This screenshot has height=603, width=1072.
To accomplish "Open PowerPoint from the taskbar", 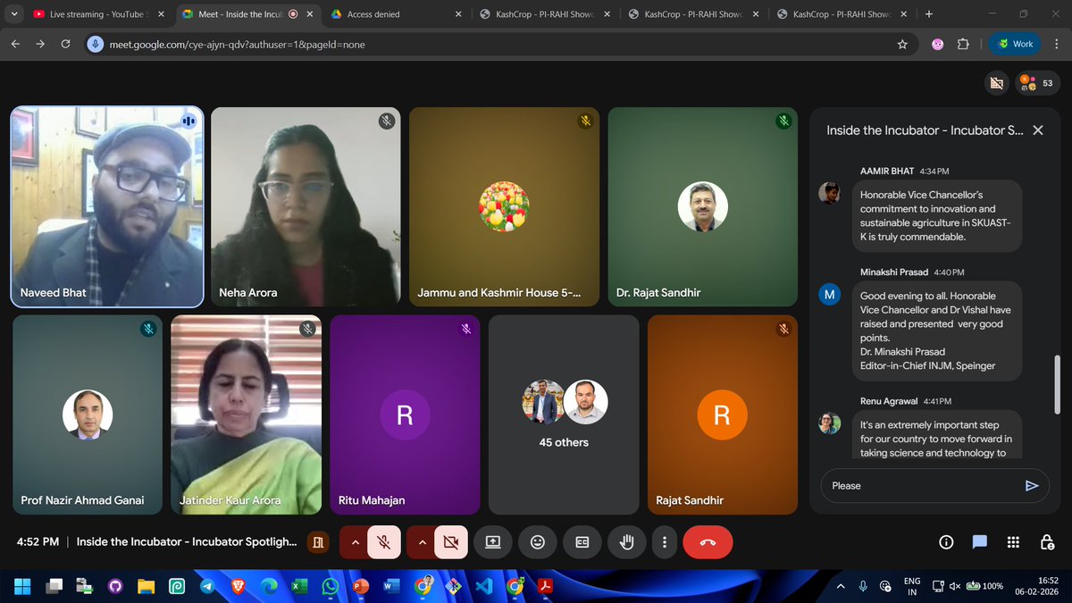I will (x=361, y=586).
